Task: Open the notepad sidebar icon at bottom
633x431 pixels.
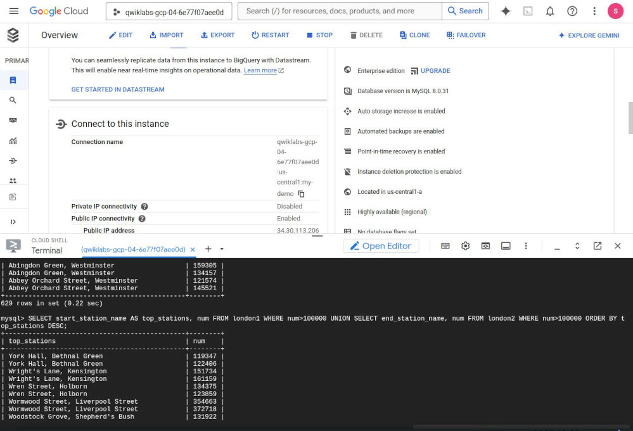Action: coord(13,197)
